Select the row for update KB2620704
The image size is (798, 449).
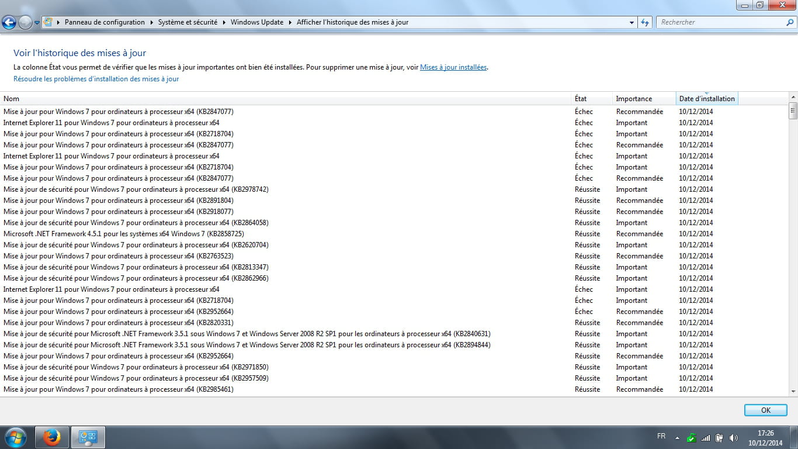coord(394,245)
